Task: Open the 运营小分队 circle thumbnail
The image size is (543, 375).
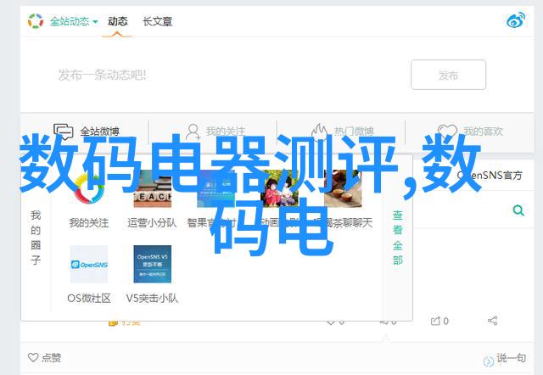Action: (152, 189)
